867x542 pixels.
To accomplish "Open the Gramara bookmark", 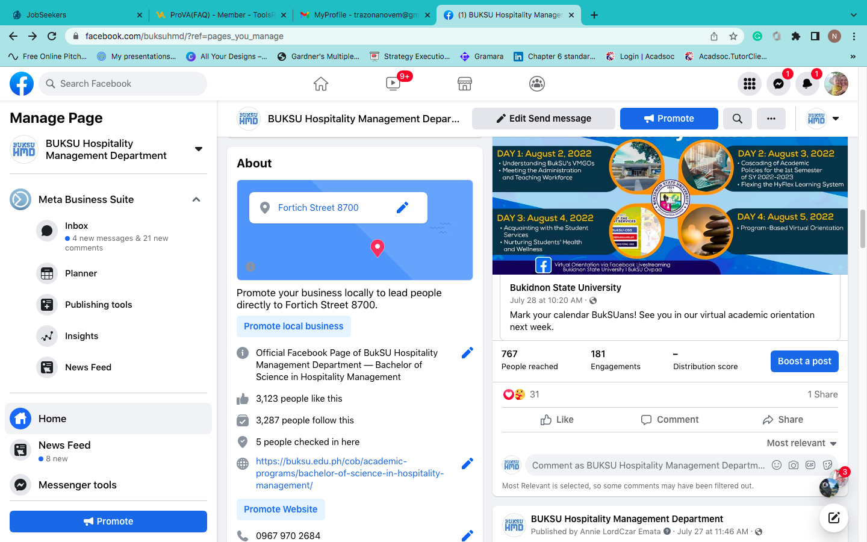I will click(481, 57).
